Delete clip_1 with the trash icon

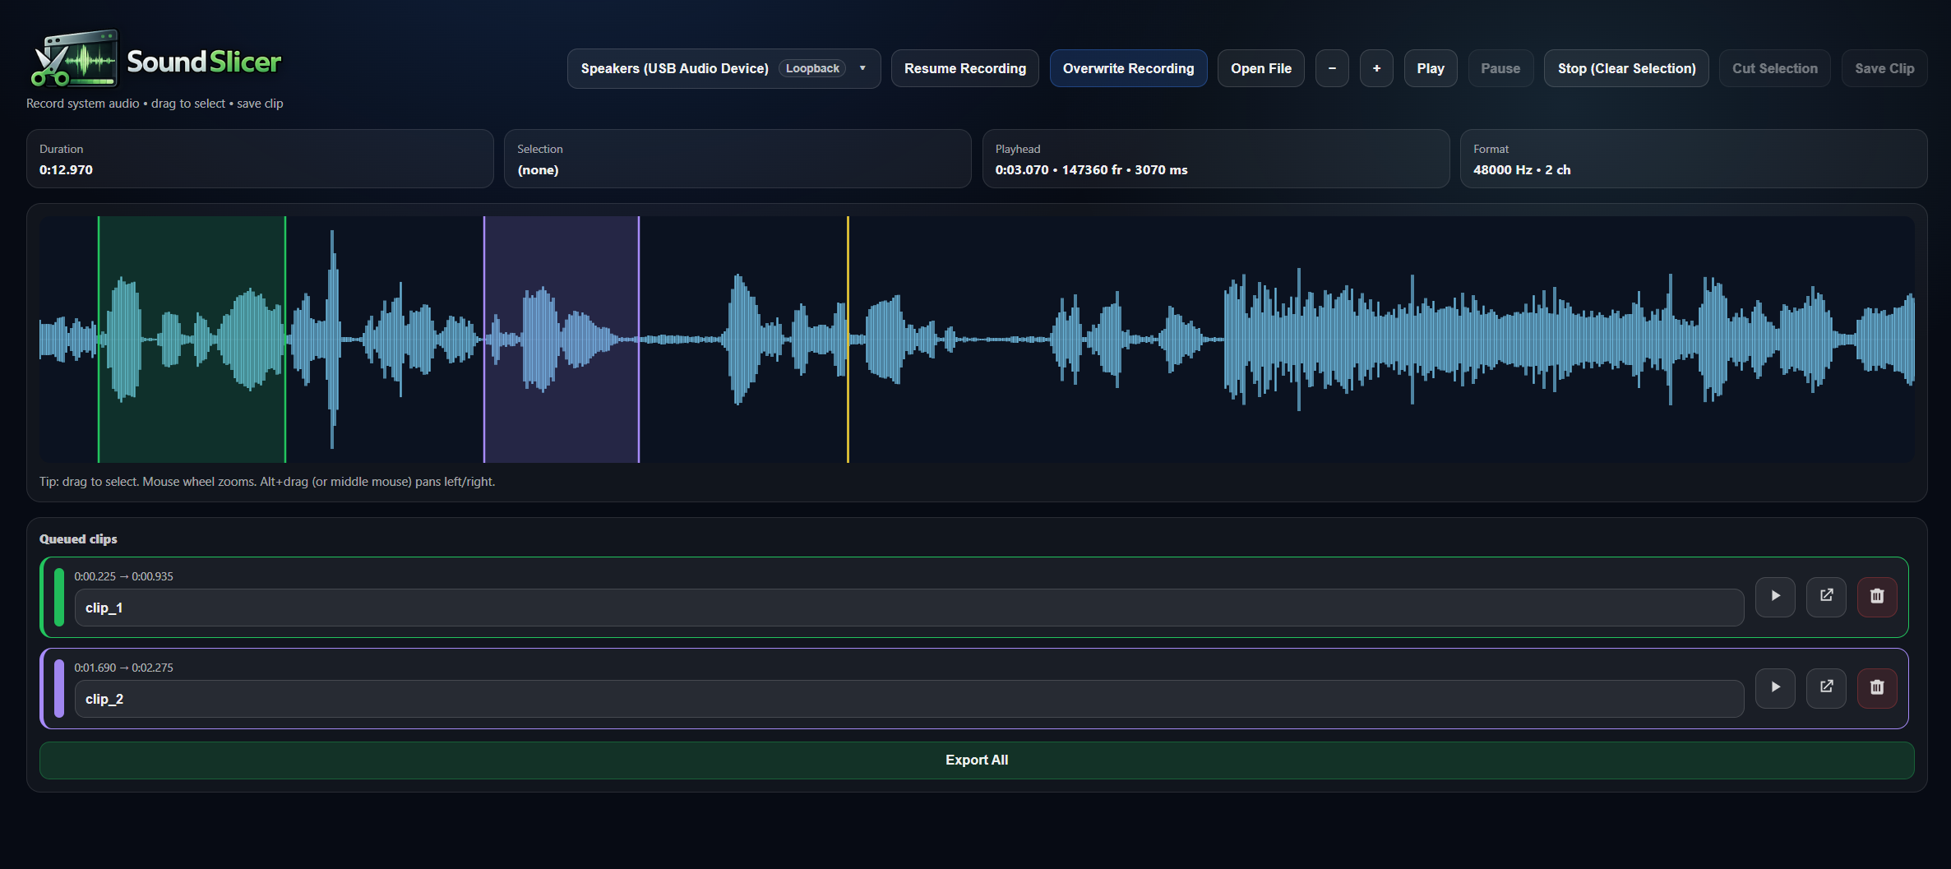click(x=1877, y=597)
